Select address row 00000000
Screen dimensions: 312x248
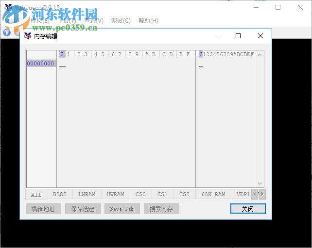(41, 63)
